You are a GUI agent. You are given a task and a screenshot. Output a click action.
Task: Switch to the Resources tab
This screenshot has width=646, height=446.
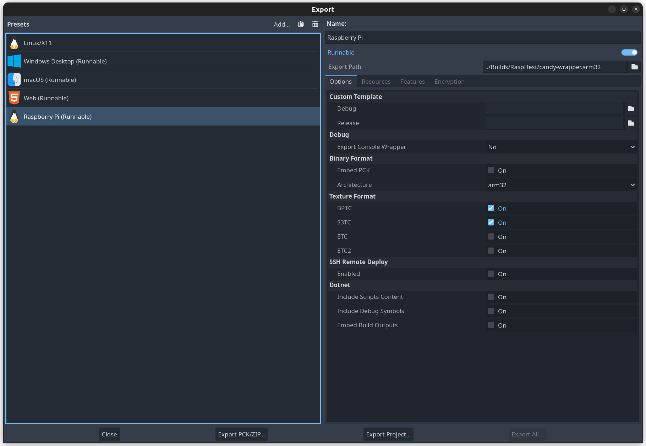tap(376, 82)
